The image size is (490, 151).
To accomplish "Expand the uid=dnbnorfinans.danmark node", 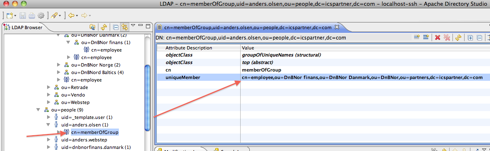I will [49, 147].
